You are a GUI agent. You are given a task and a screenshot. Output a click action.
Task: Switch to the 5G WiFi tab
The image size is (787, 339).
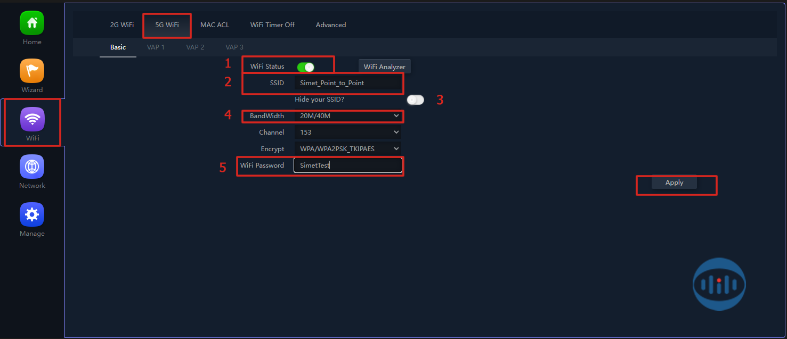pyautogui.click(x=167, y=25)
